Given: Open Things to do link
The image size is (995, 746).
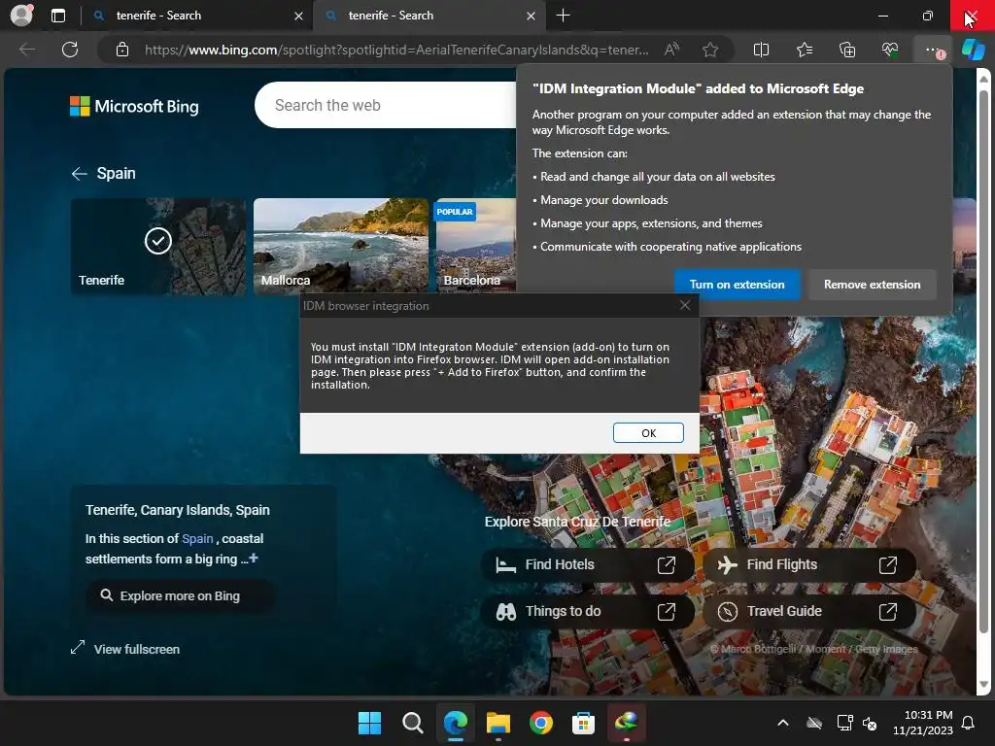Looking at the screenshot, I should click(x=588, y=612).
